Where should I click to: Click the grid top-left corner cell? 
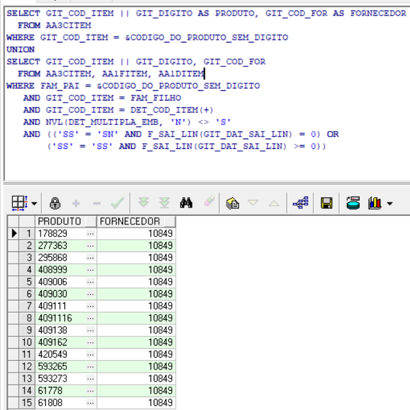click(13, 222)
